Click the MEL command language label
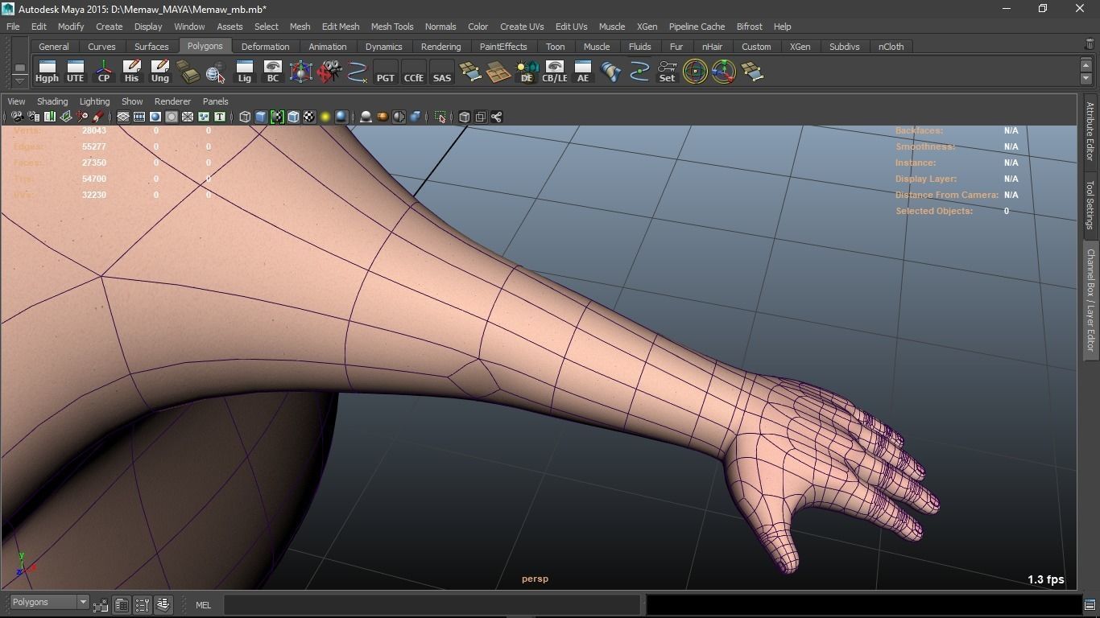The height and width of the screenshot is (618, 1100). tap(203, 605)
